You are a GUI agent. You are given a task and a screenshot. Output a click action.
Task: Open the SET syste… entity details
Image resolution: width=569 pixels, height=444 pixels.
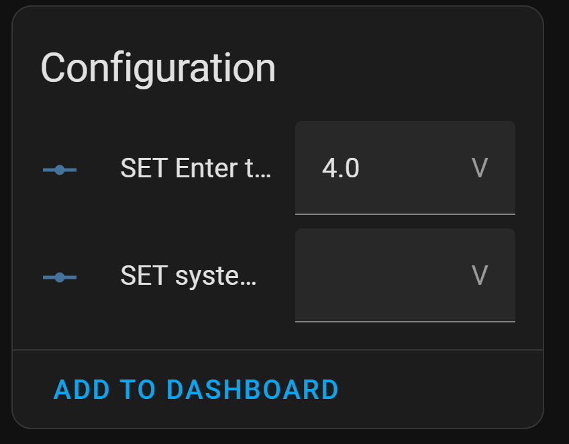188,275
